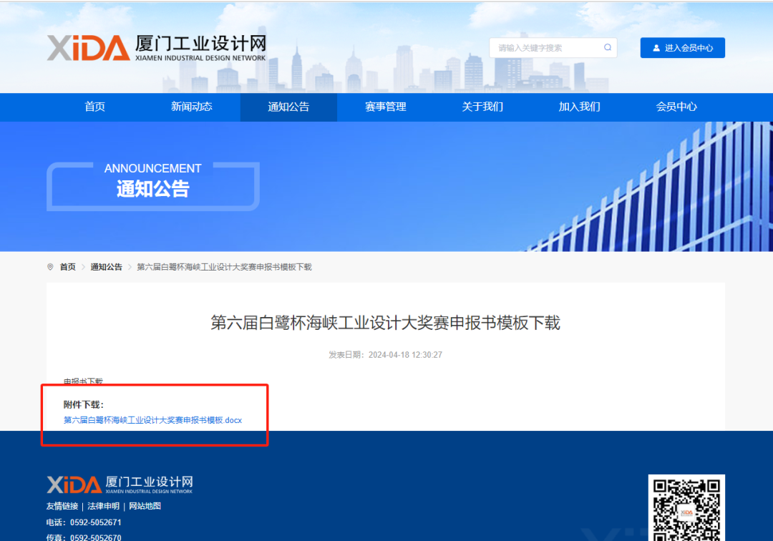The height and width of the screenshot is (541, 773).
Task: Go to 赛事管理 in the nav bar
Action: coord(385,107)
